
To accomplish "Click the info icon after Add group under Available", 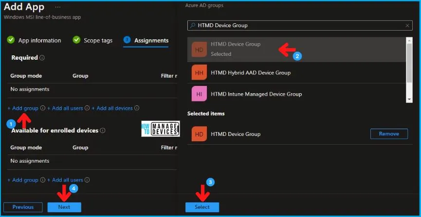I will point(42,180).
